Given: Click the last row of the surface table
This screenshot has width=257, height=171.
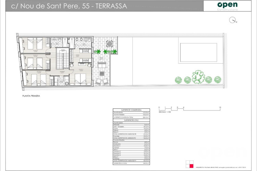Looking at the screenshot, I should pos(132,164).
